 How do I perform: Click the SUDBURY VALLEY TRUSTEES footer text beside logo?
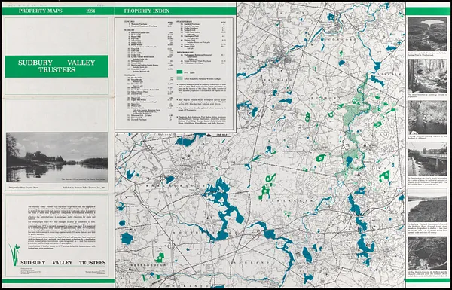(63, 263)
